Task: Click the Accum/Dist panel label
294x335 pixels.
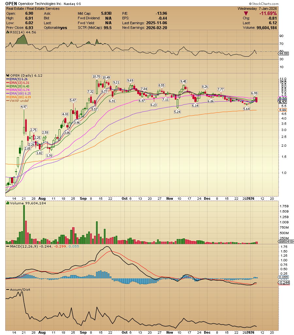Action: pyautogui.click(x=18, y=290)
